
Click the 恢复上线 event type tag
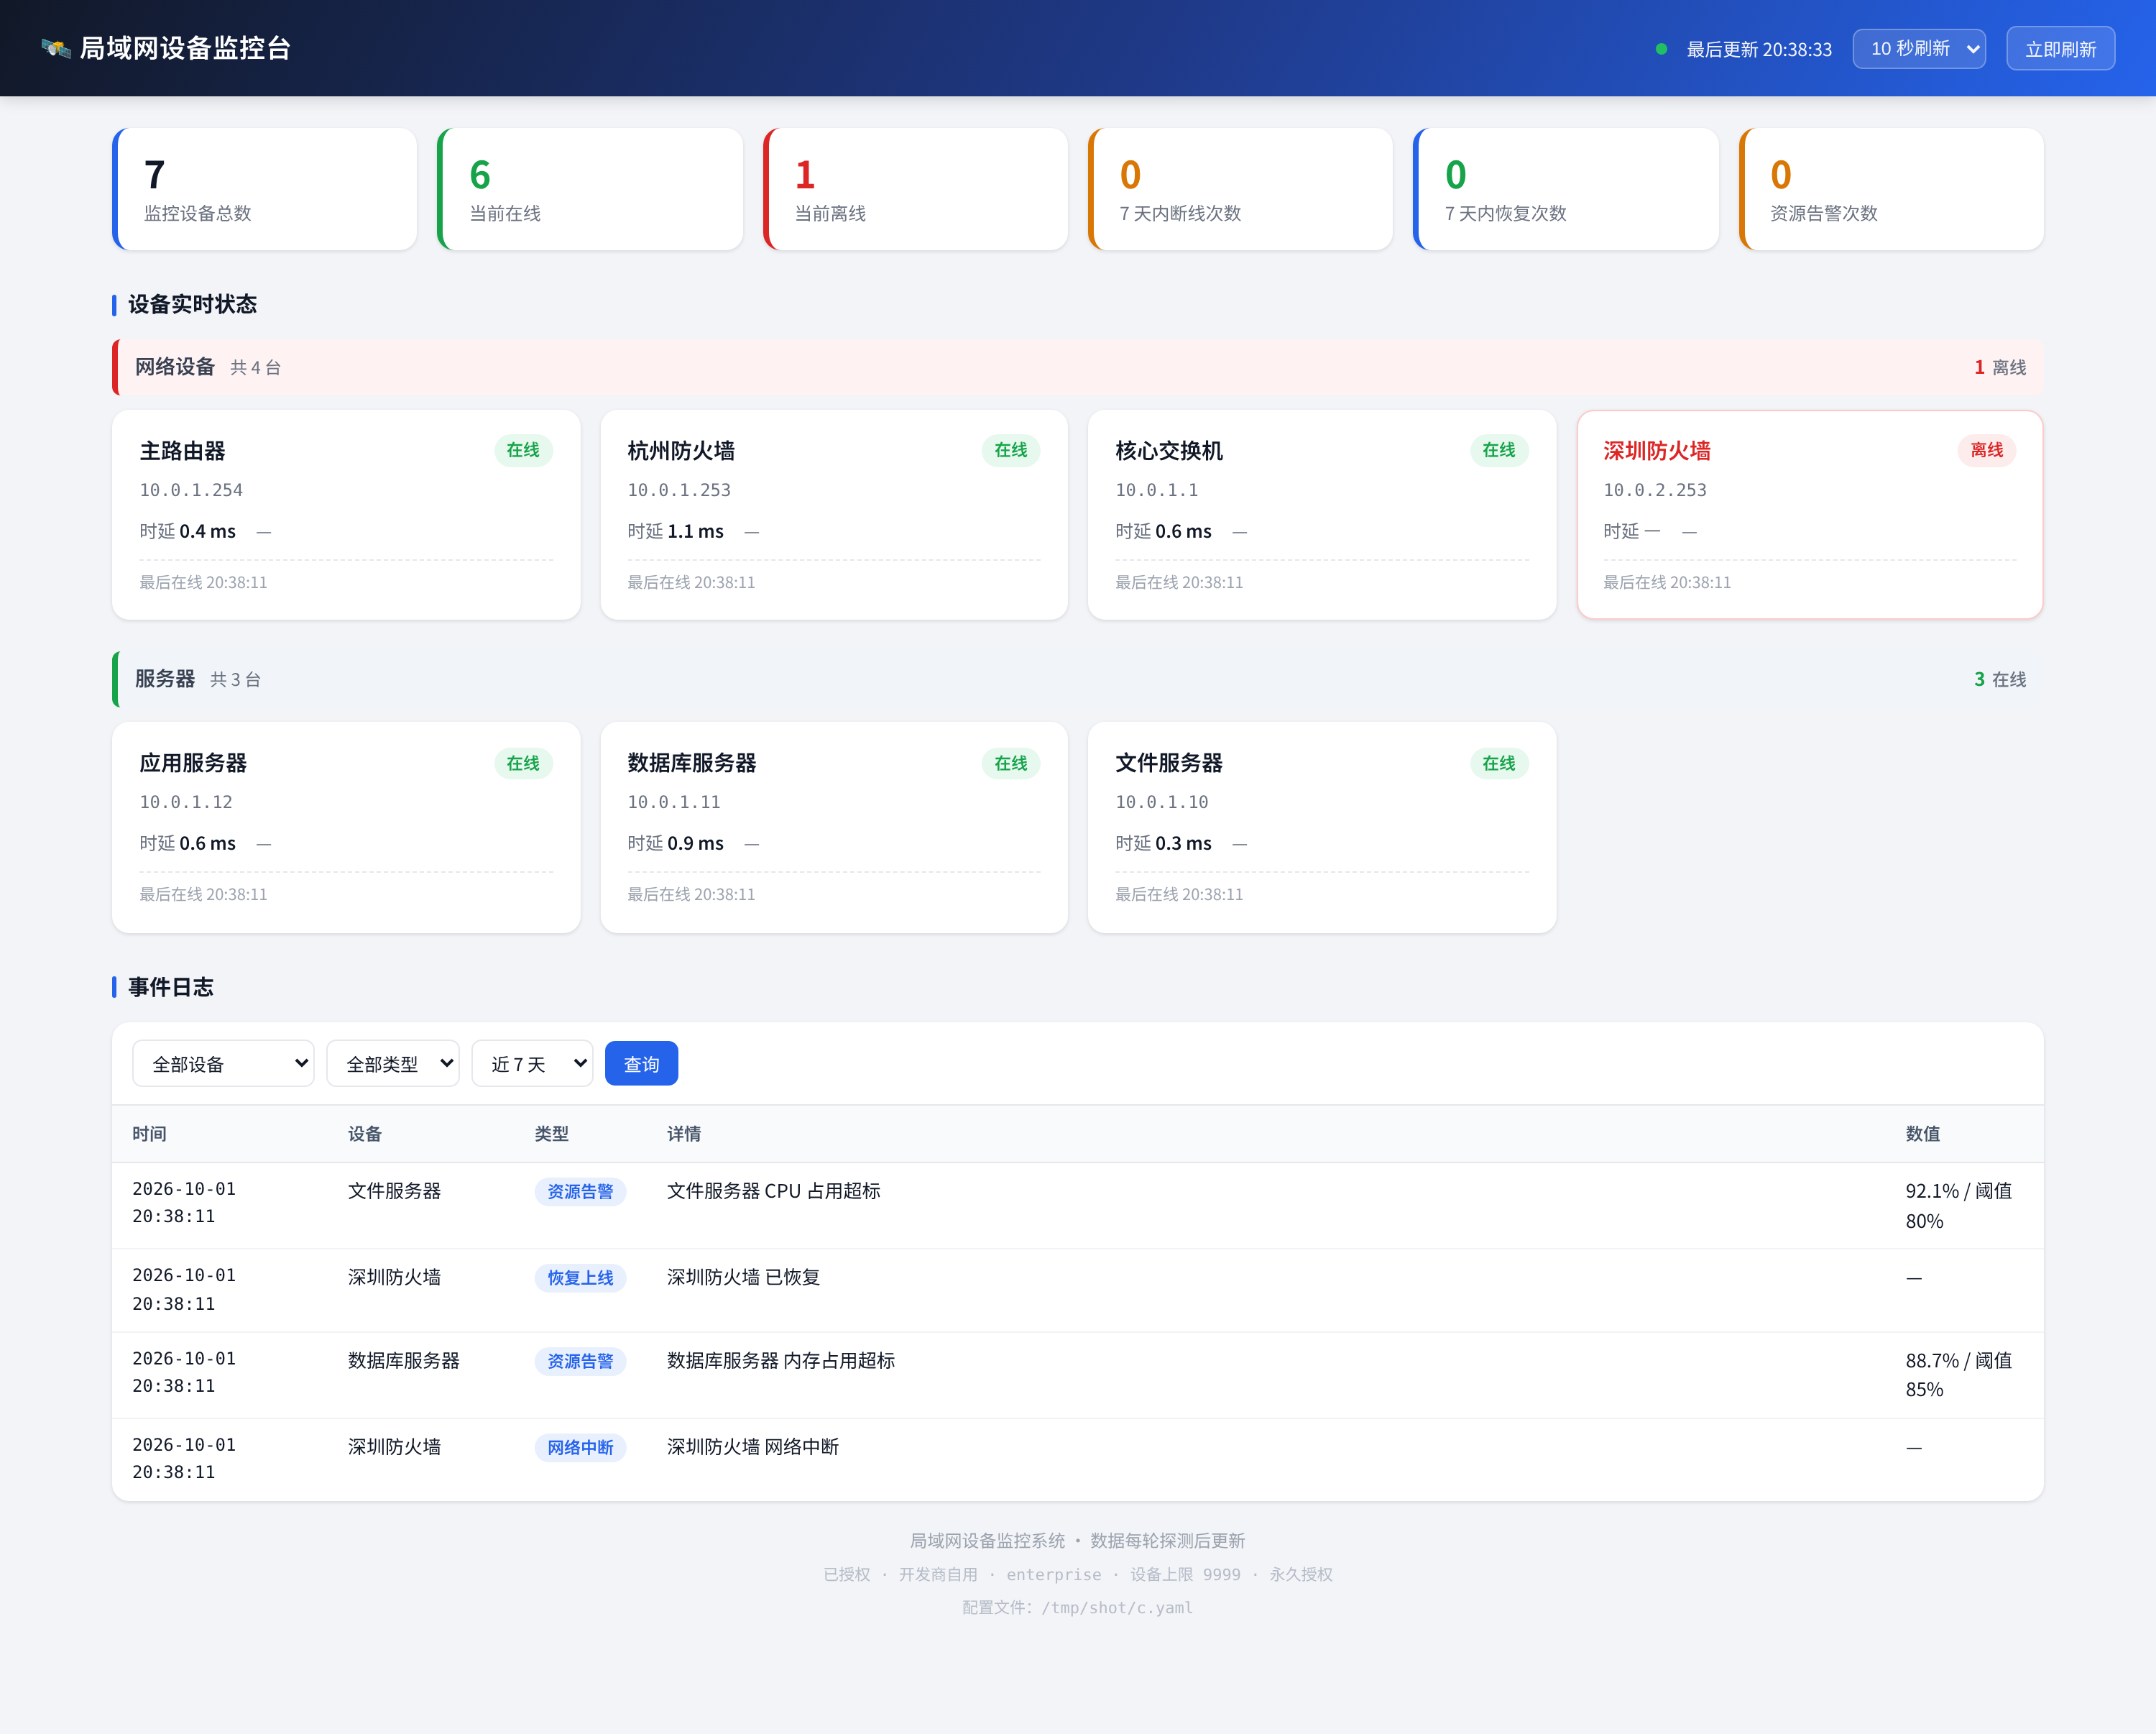[x=580, y=1277]
